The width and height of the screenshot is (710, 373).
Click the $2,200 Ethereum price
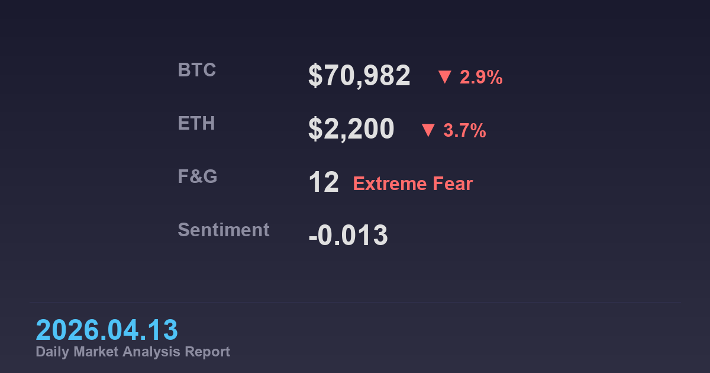[x=351, y=129]
